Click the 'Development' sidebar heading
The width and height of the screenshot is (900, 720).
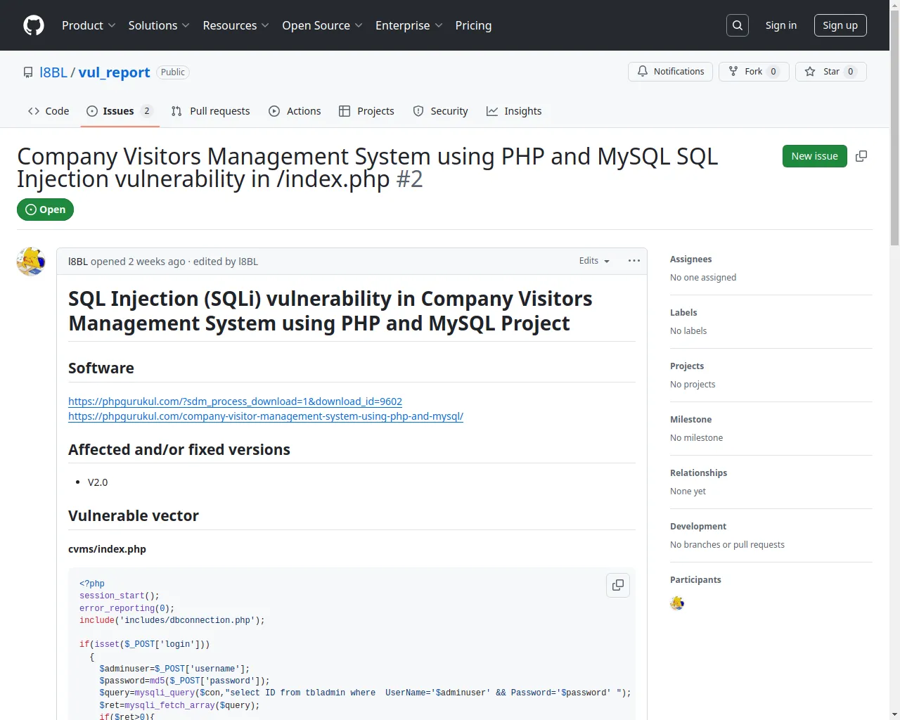click(x=698, y=527)
